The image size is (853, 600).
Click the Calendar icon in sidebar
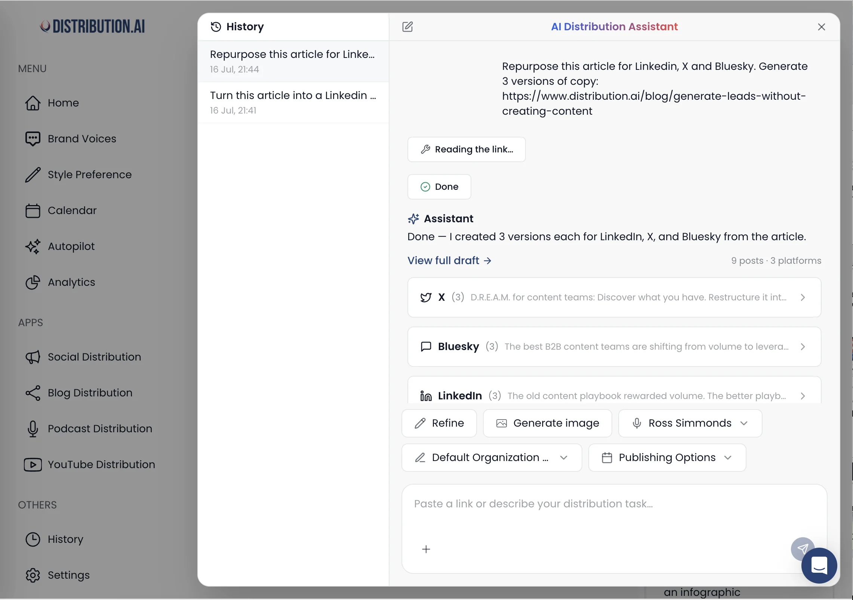tap(33, 210)
